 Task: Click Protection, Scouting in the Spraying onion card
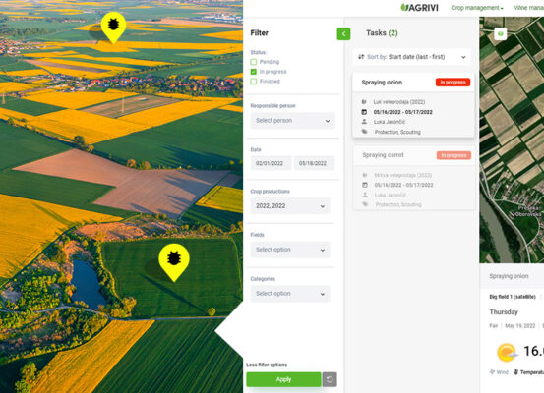[x=397, y=132]
